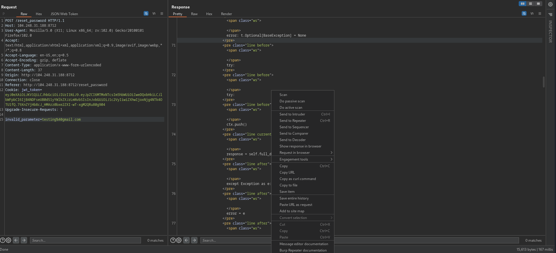The image size is (556, 253).
Task: Open Render tab in Response
Action: (x=226, y=14)
